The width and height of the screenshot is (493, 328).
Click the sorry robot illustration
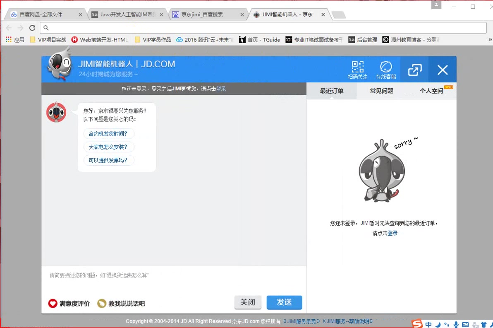tap(382, 171)
